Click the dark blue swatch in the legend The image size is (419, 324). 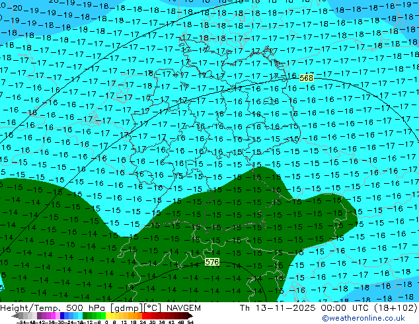tap(62, 315)
